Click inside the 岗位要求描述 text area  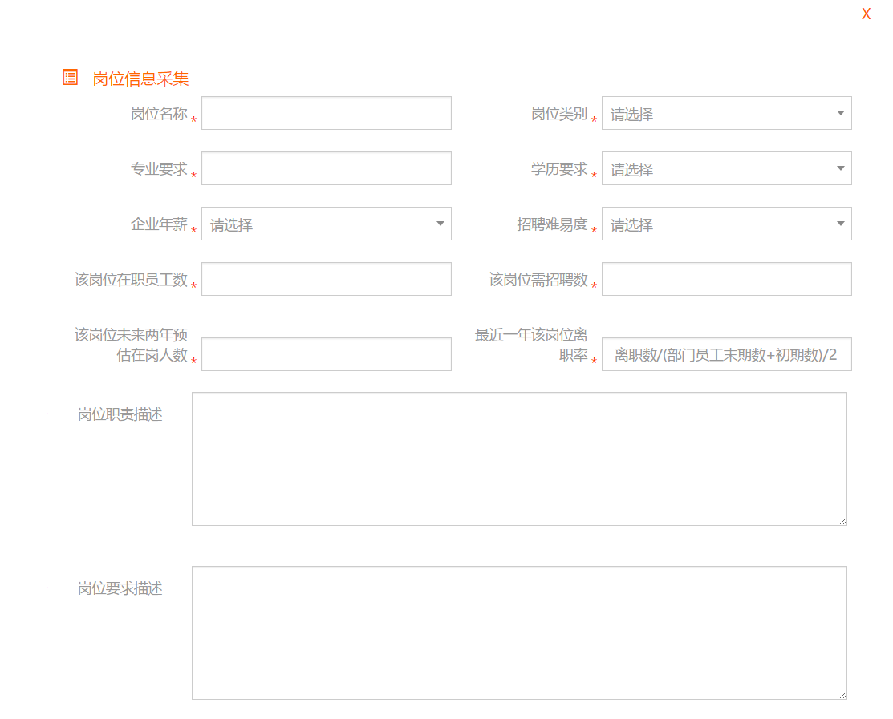[519, 632]
